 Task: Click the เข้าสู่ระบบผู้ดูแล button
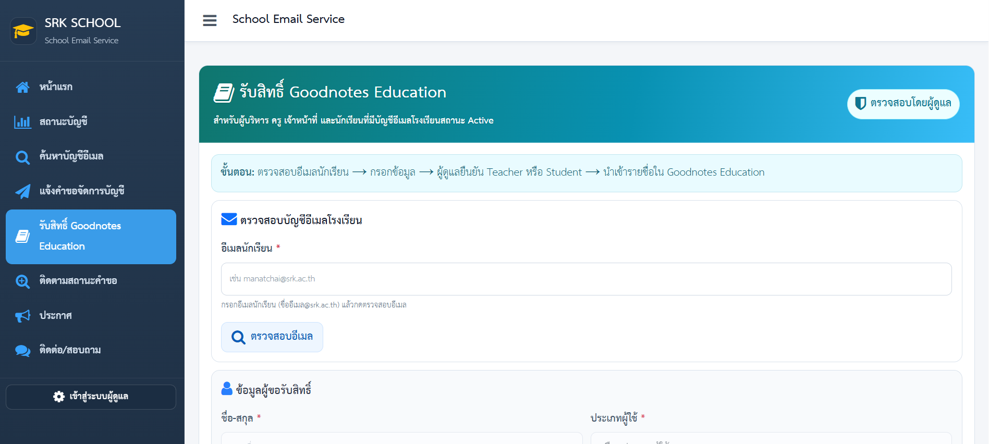pos(91,397)
